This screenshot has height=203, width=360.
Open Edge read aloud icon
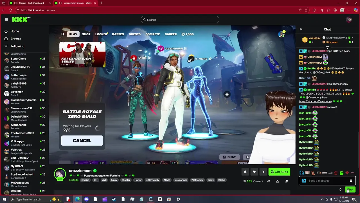pyautogui.click(x=300, y=10)
